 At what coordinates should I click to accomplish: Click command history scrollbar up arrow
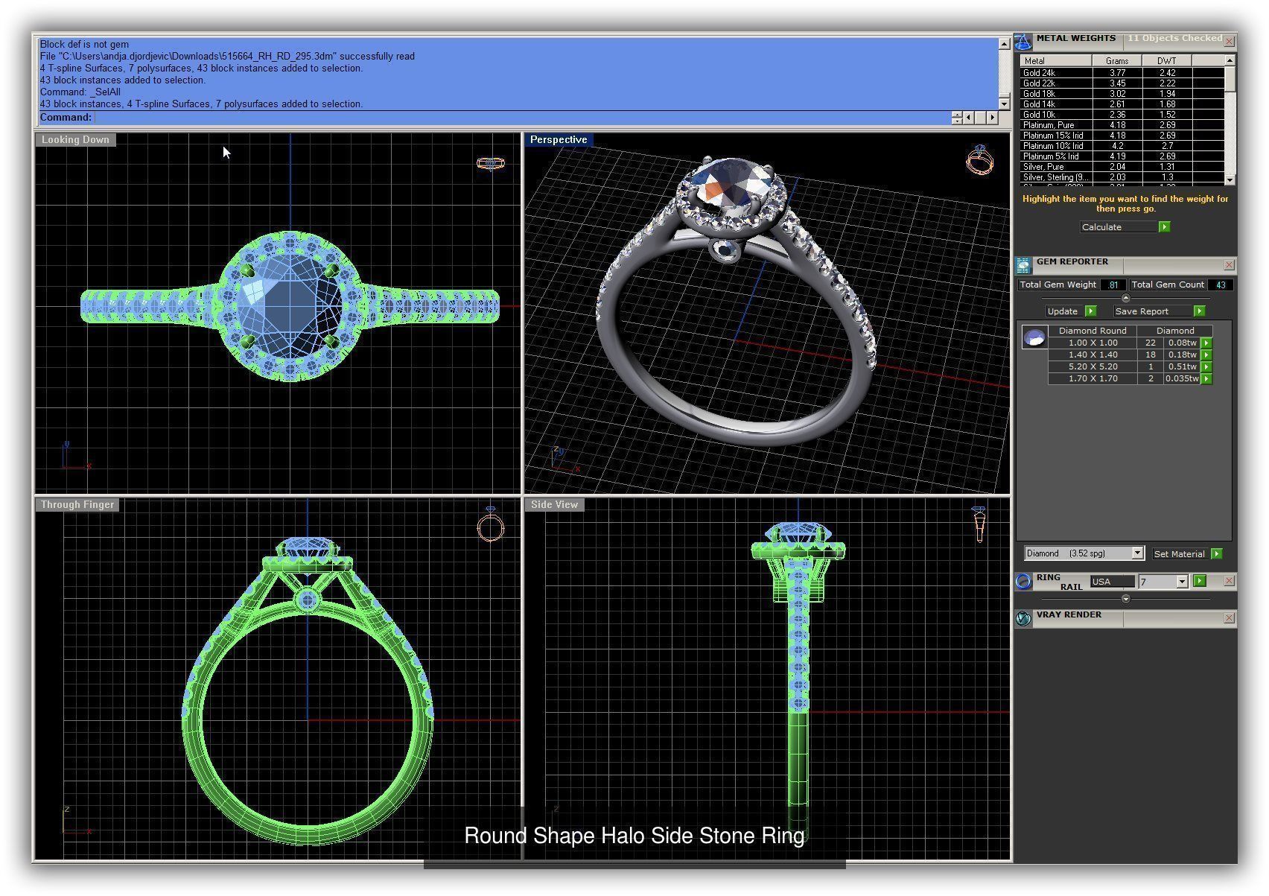pos(1004,45)
